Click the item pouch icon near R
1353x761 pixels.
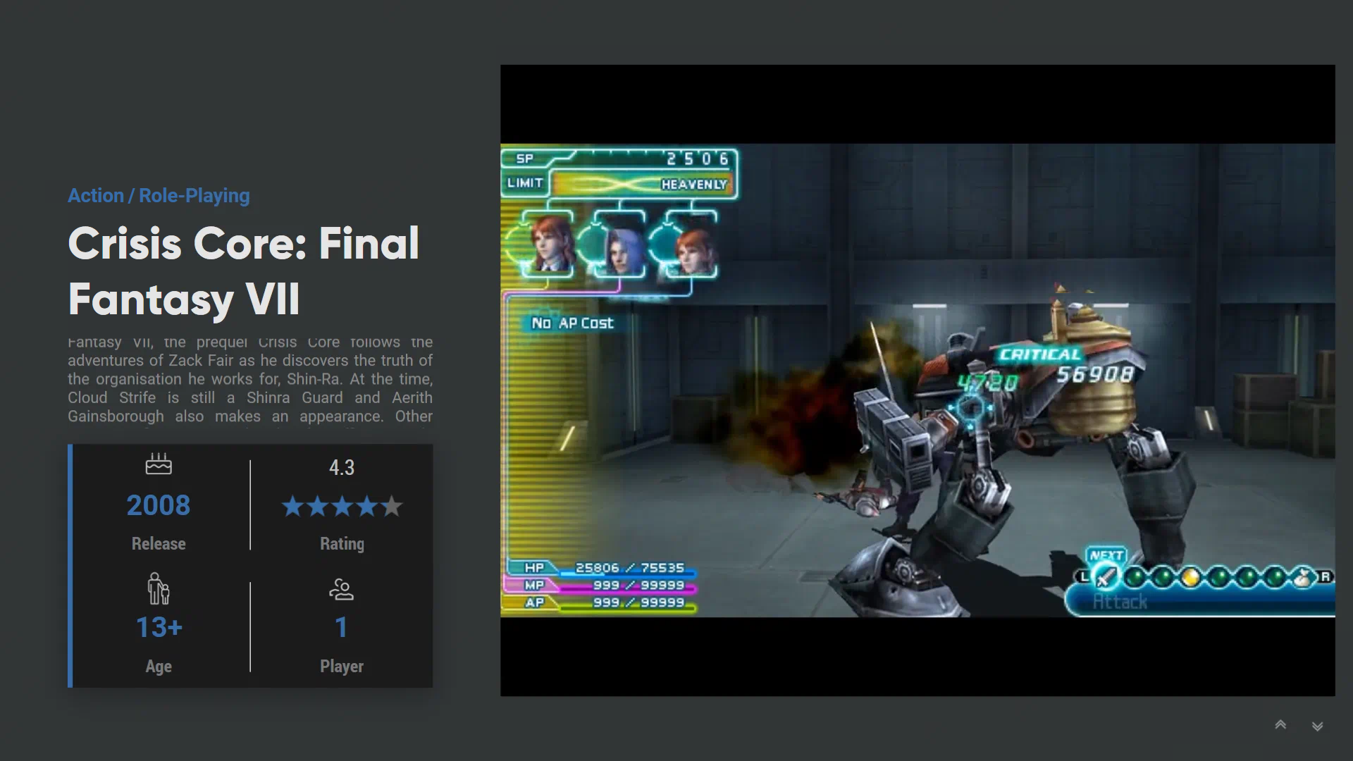click(1303, 577)
